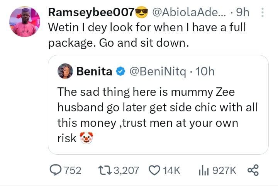Open the three-dot more options menu
The image size is (278, 186).
[x=263, y=13]
